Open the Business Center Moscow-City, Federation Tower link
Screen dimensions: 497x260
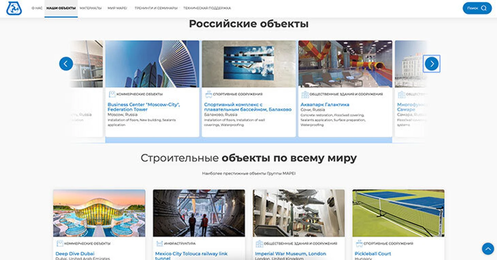144,107
